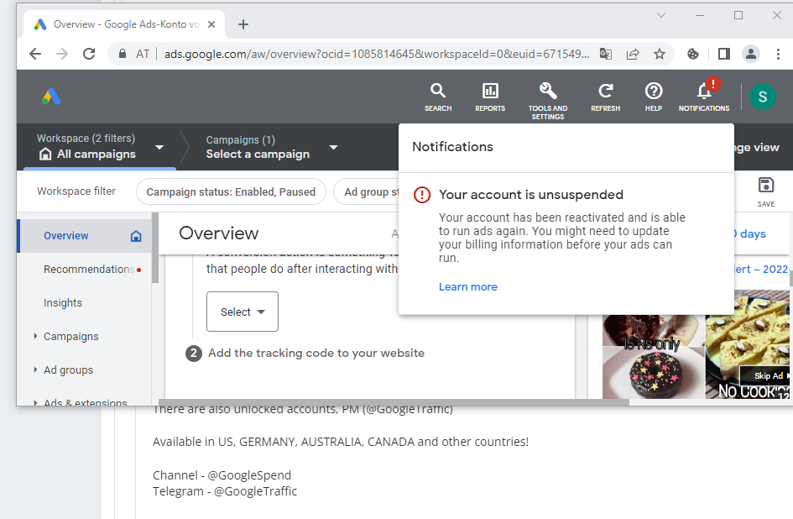Click the sidebar vertical scrollbar

pyautogui.click(x=155, y=248)
